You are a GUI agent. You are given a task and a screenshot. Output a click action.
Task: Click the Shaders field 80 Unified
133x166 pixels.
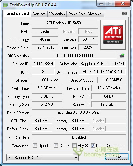(50, 80)
